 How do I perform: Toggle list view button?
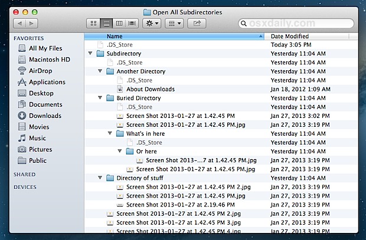click(x=106, y=23)
